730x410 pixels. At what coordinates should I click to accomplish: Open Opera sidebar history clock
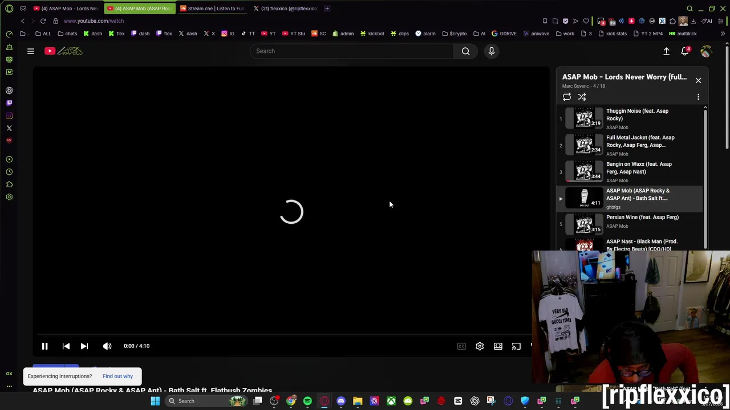click(9, 172)
